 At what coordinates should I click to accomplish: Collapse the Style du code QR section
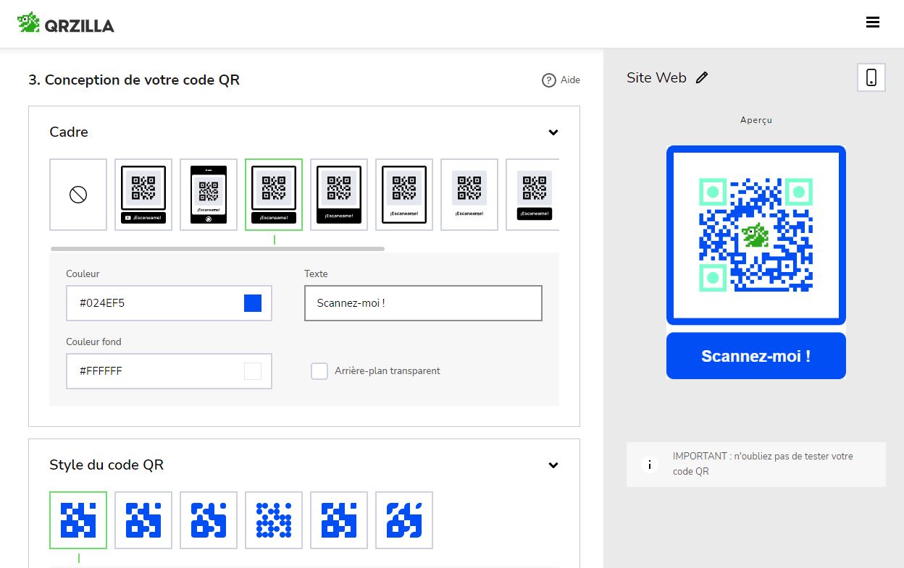click(553, 465)
